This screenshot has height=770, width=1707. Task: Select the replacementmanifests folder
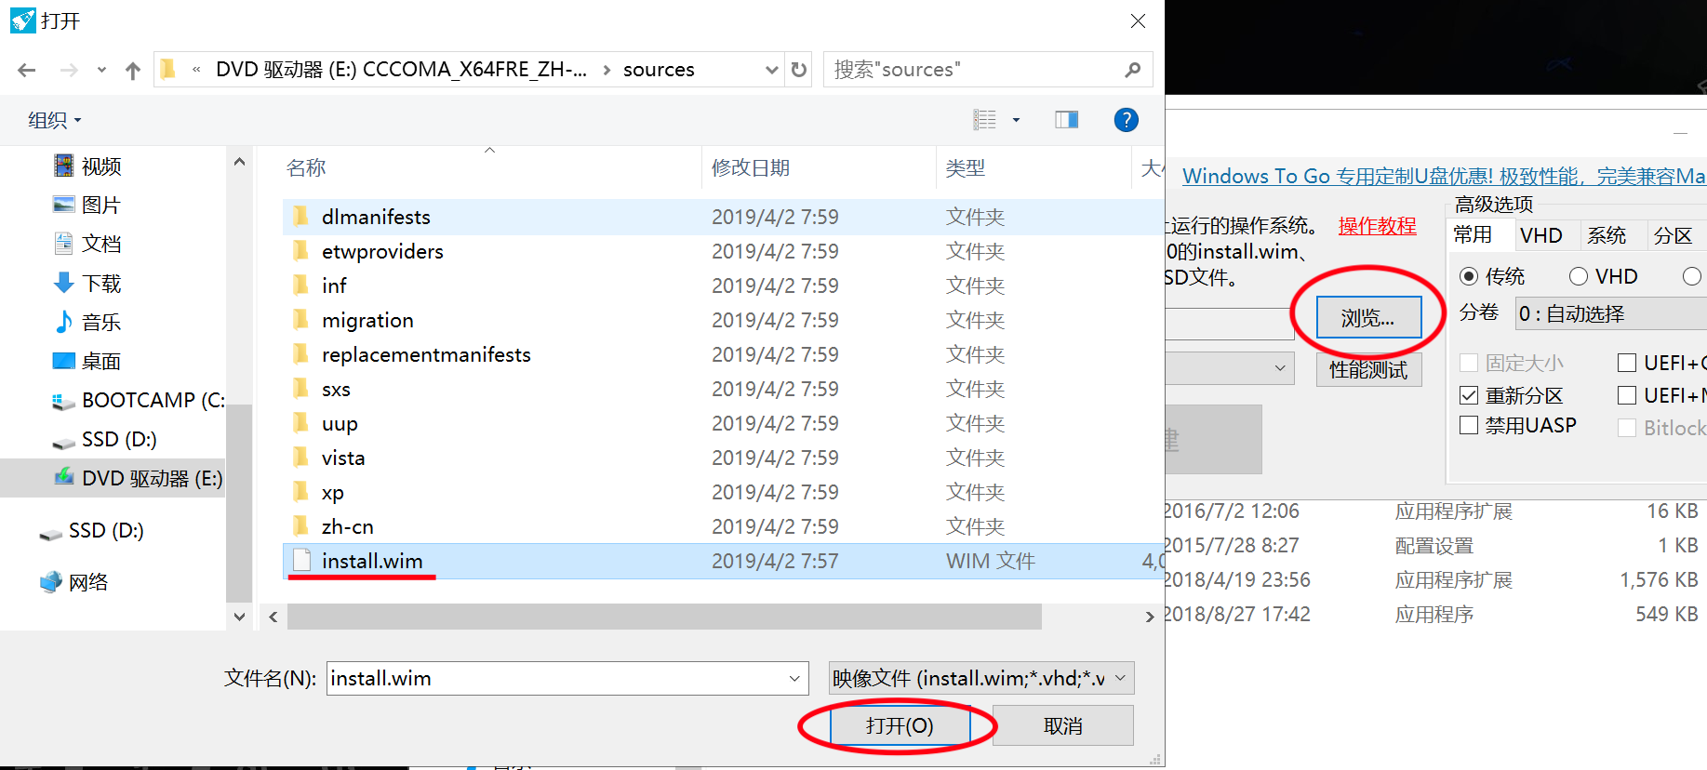click(426, 354)
